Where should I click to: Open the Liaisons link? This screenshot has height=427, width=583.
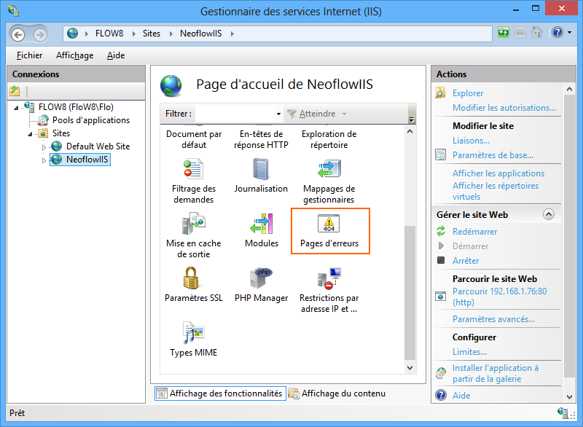point(471,141)
